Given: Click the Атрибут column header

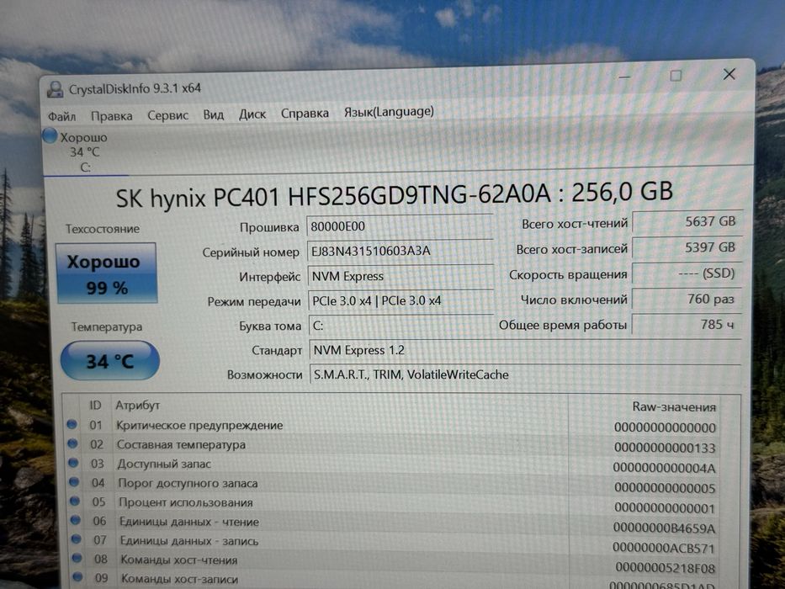Looking at the screenshot, I should [x=138, y=406].
